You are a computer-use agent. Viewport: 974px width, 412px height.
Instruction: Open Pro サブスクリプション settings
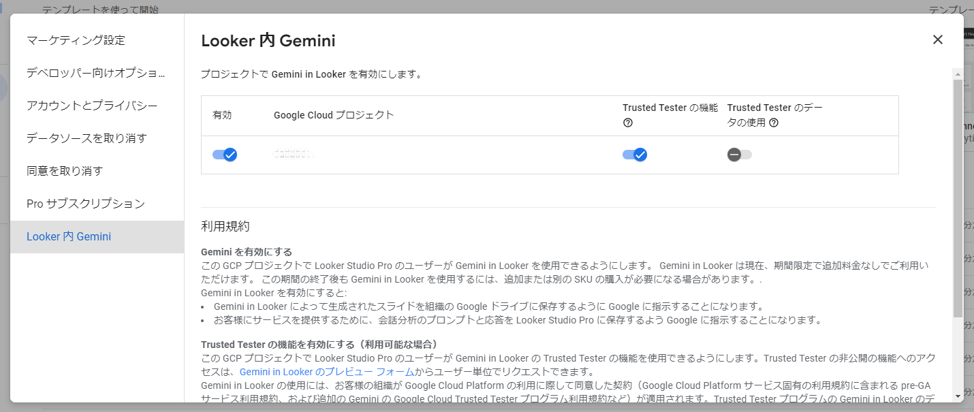pyautogui.click(x=86, y=204)
